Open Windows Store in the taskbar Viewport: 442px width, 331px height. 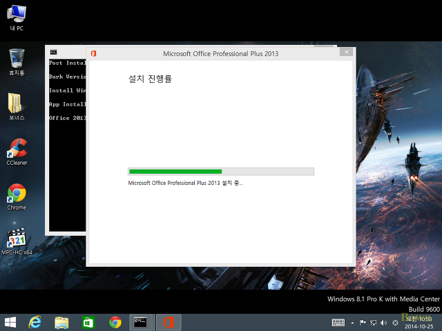coord(88,322)
